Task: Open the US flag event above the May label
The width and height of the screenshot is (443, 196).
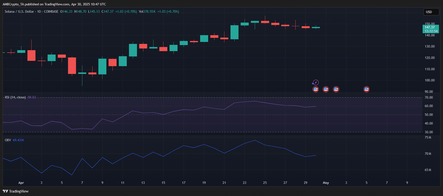Action: pos(326,89)
